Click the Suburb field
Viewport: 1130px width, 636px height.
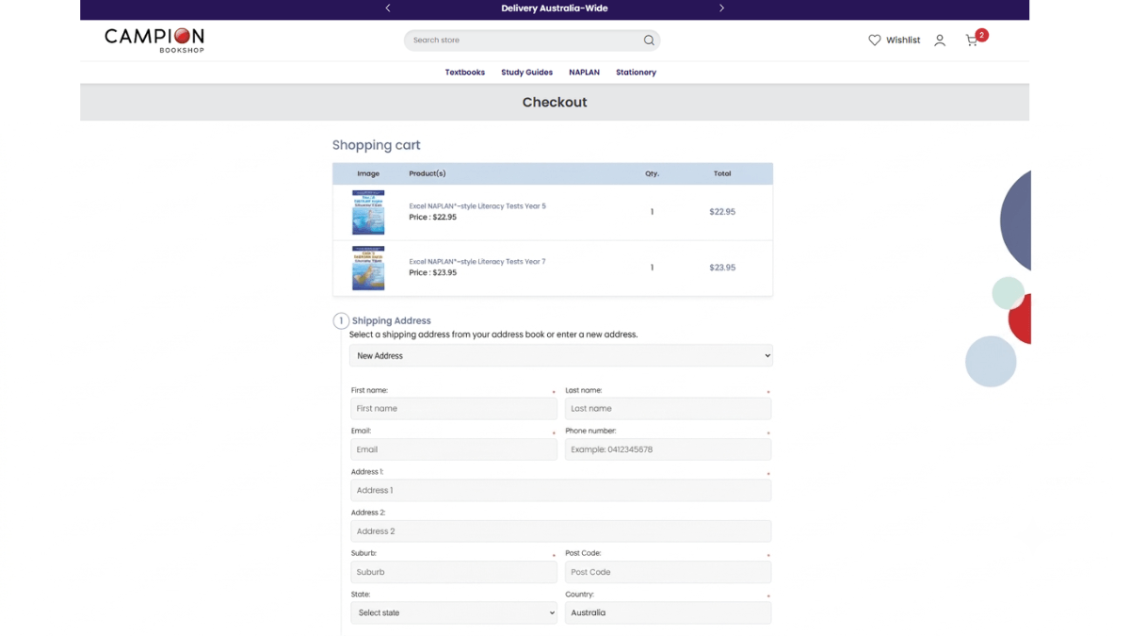pos(454,572)
